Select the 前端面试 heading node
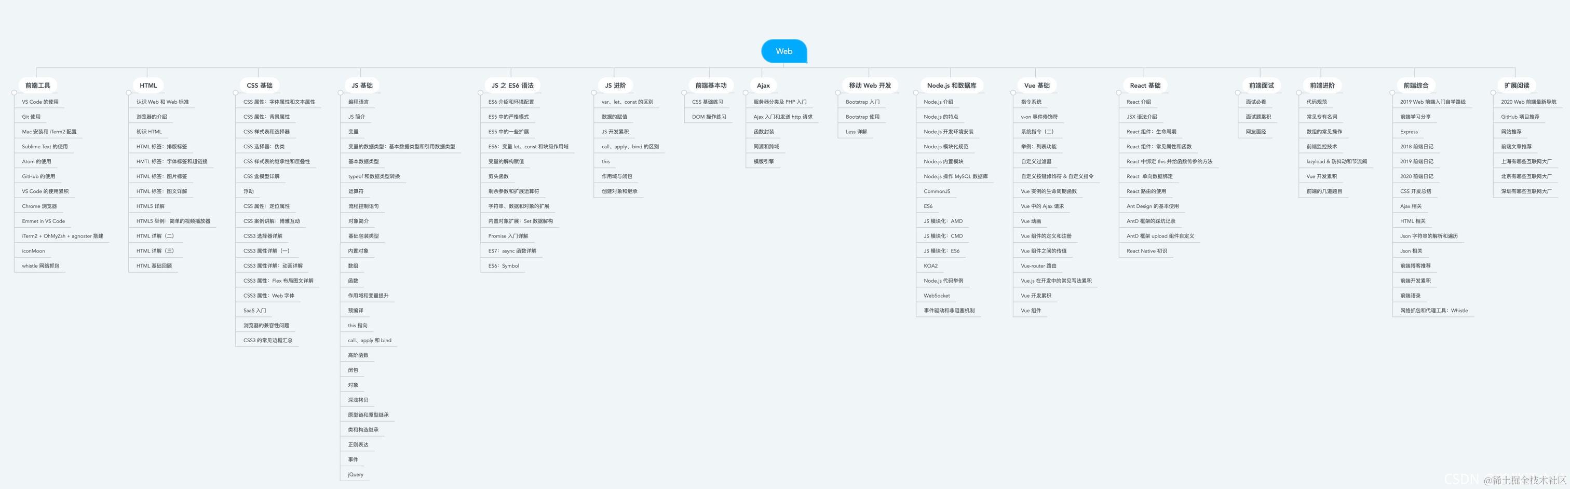 pos(1261,85)
